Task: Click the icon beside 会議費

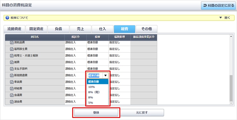Action: point(12,95)
